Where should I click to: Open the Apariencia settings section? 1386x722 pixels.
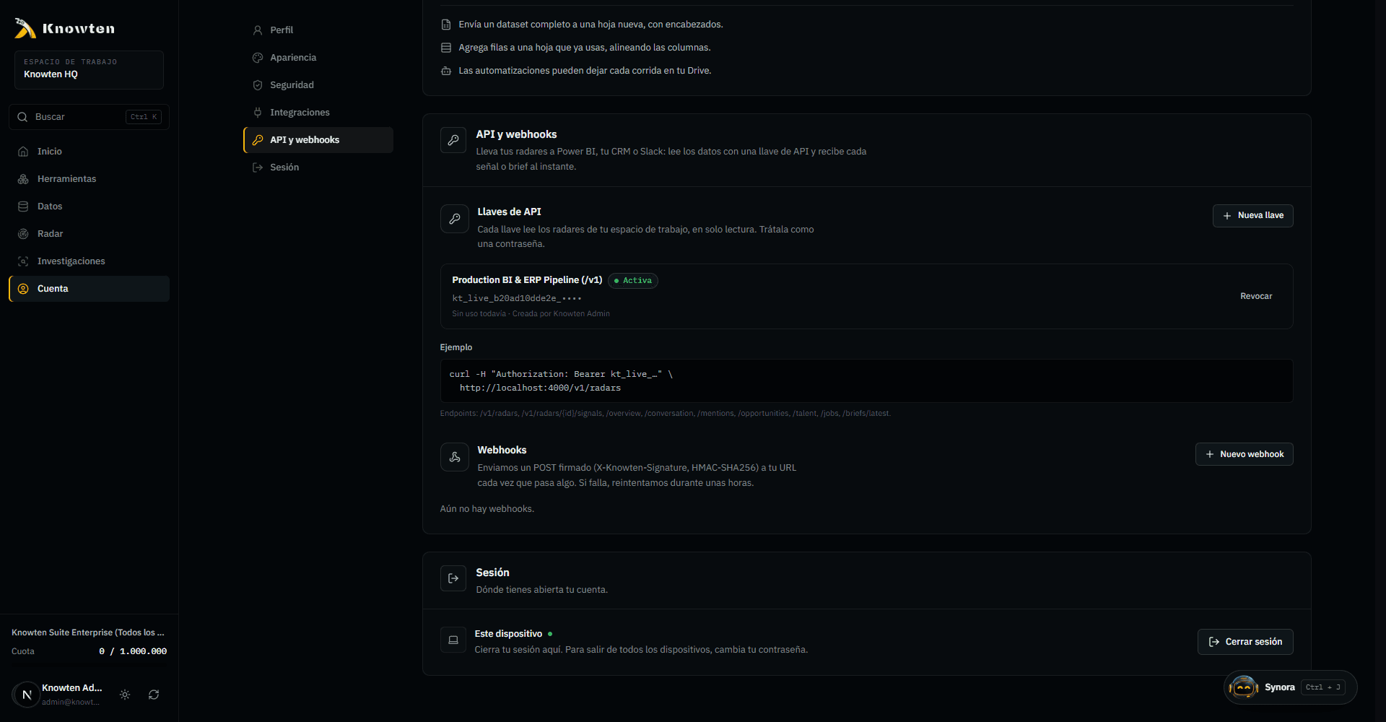tap(318, 58)
